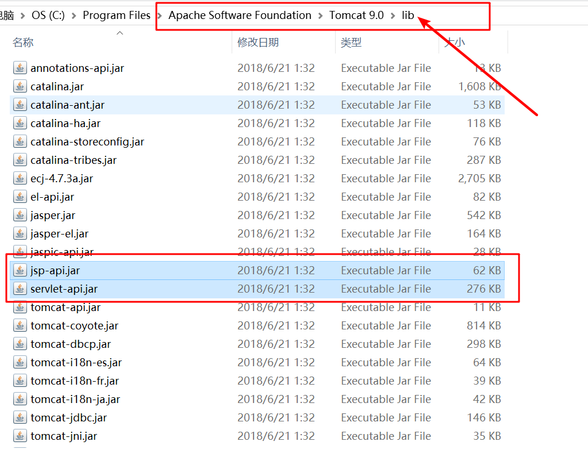This screenshot has height=449, width=588.
Task: Navigate to Tomcat 9.0 breadcrumb
Action: 356,16
